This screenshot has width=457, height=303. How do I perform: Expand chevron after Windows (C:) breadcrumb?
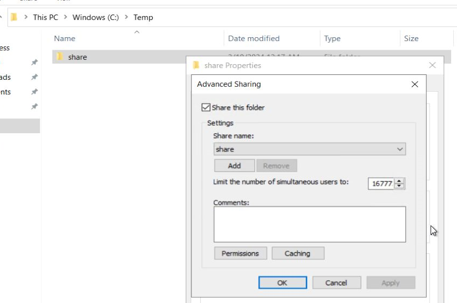[126, 17]
